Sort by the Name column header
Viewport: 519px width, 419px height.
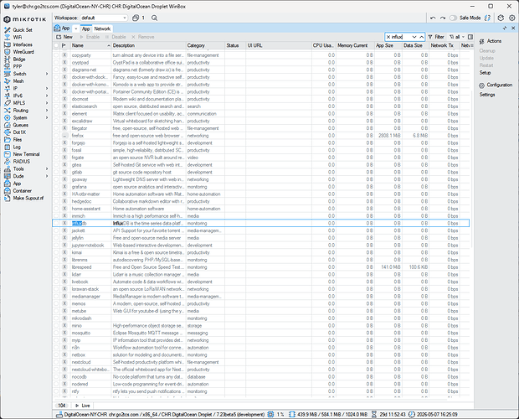click(x=90, y=45)
